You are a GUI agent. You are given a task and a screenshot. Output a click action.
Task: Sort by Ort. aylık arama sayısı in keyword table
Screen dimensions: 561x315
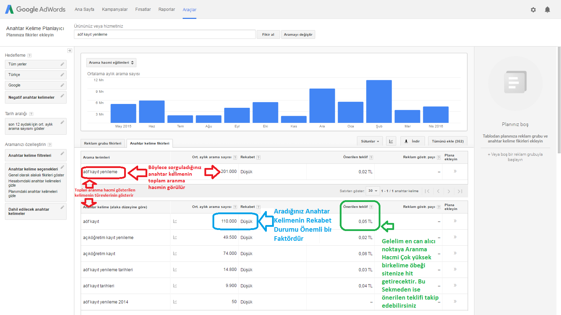pos(211,207)
